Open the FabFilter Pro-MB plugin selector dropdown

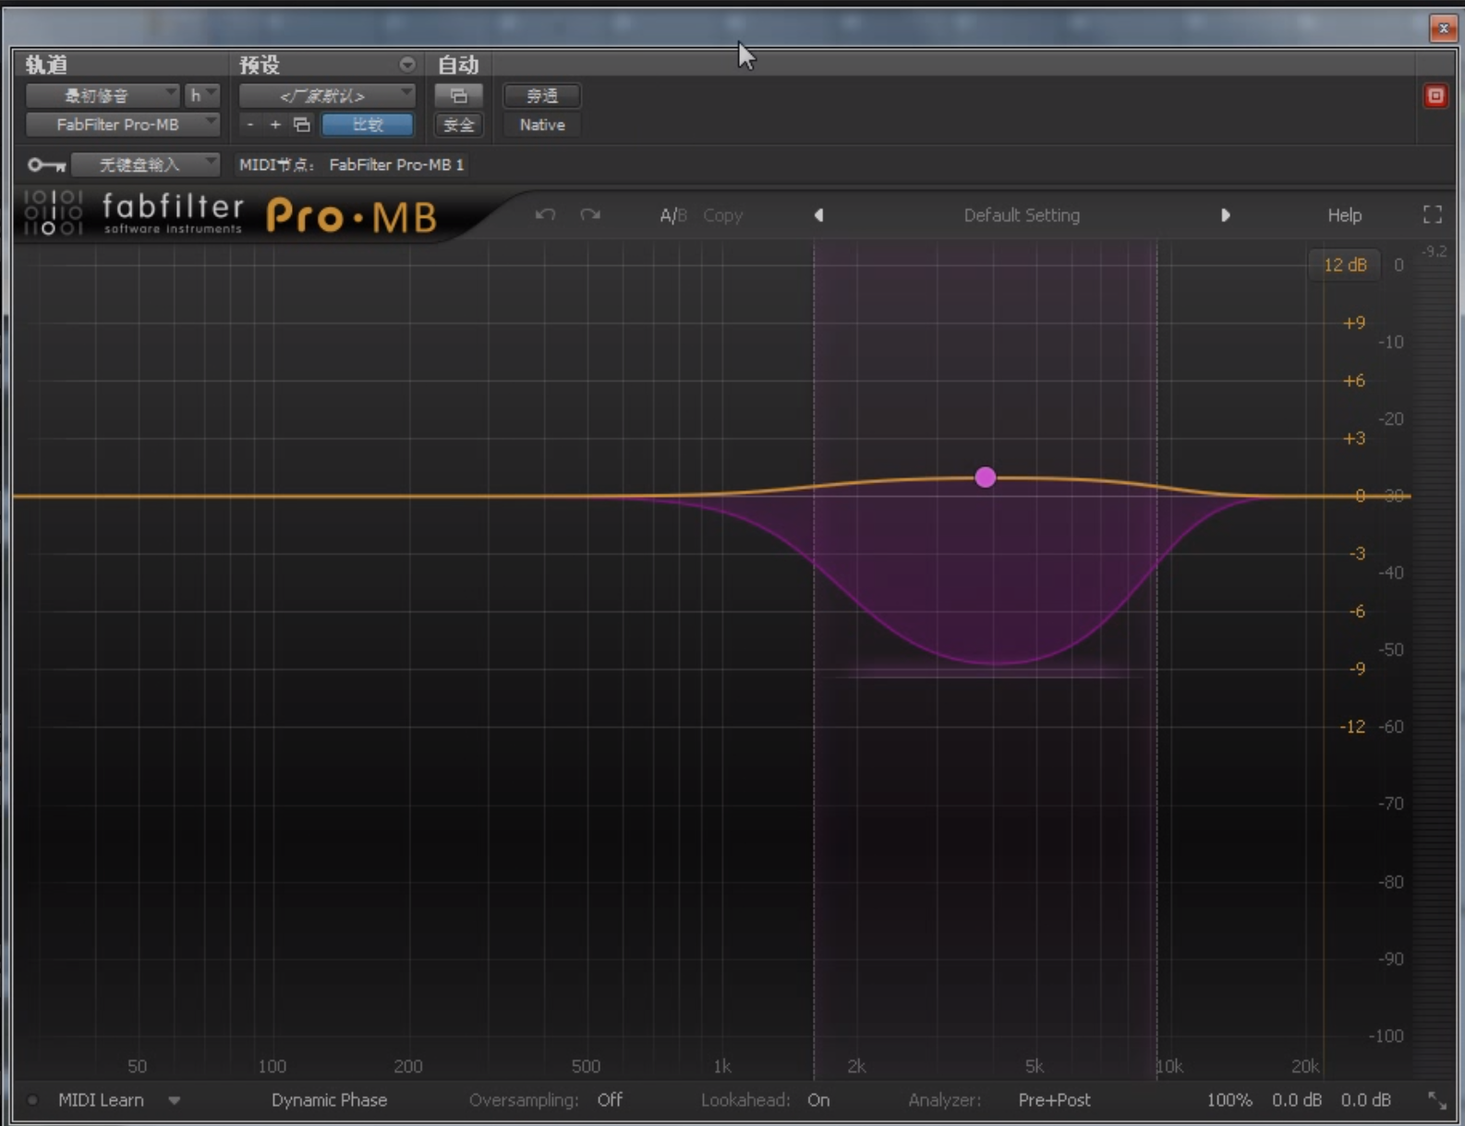[x=122, y=125]
